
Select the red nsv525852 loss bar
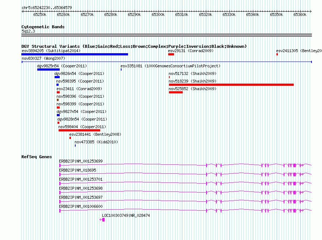click(176, 92)
